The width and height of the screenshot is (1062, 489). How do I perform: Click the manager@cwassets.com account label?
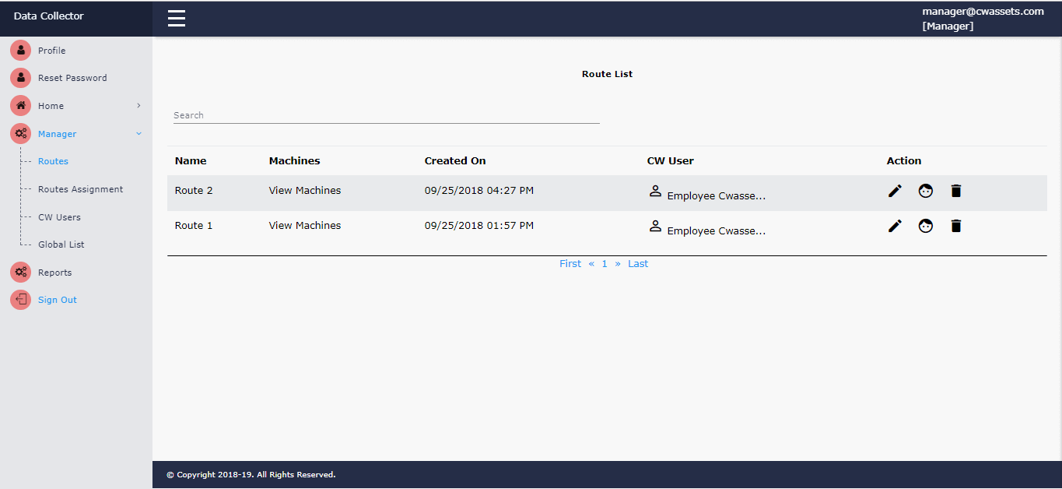[983, 12]
